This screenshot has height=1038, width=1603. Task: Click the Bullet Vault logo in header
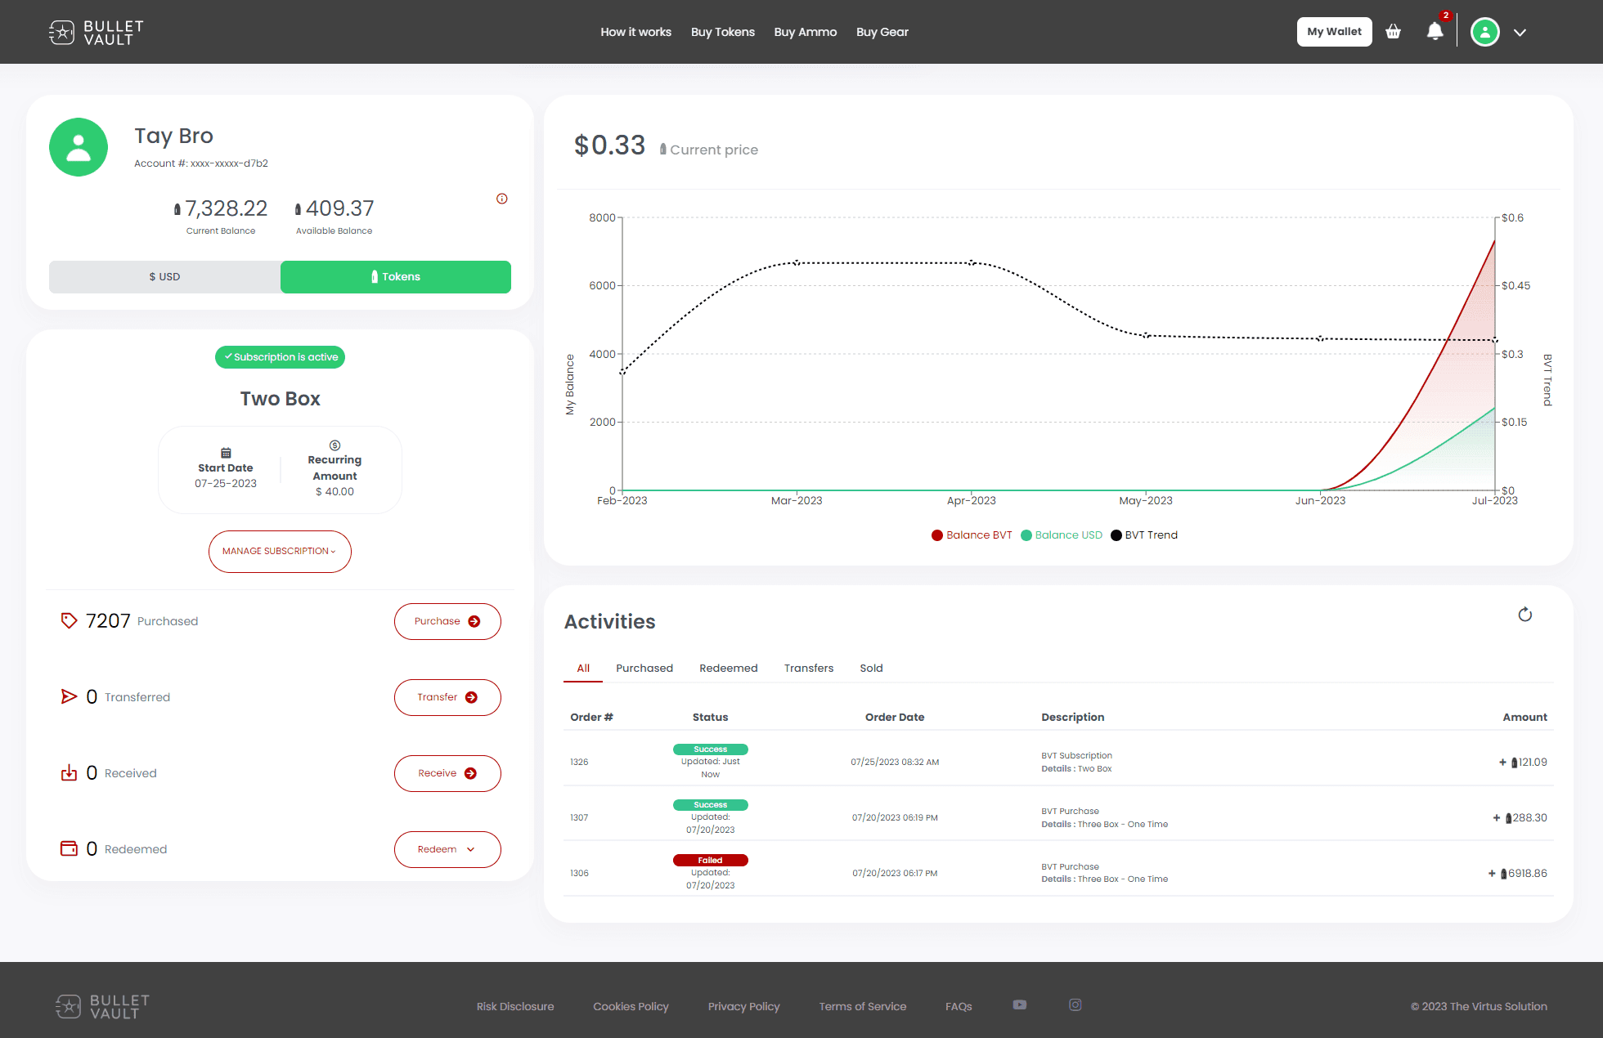pyautogui.click(x=97, y=32)
